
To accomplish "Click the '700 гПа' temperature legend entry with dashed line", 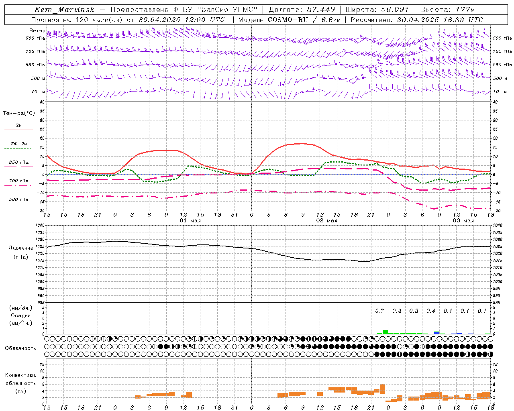I will pyautogui.click(x=18, y=181).
